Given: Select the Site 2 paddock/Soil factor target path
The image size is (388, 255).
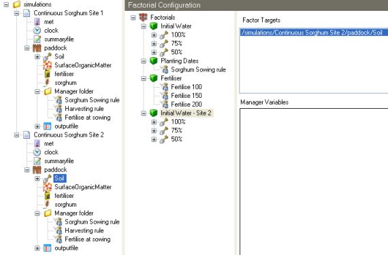Looking at the screenshot, I should coord(314,33).
